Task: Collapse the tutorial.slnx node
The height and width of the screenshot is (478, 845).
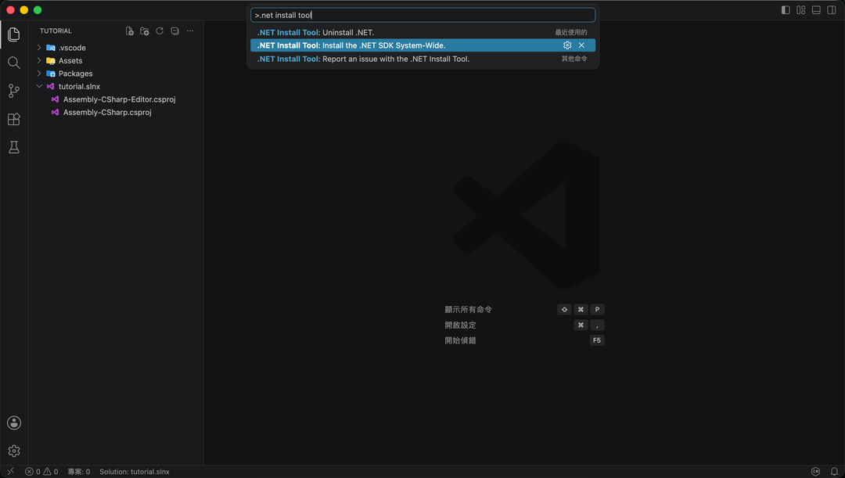Action: [39, 86]
